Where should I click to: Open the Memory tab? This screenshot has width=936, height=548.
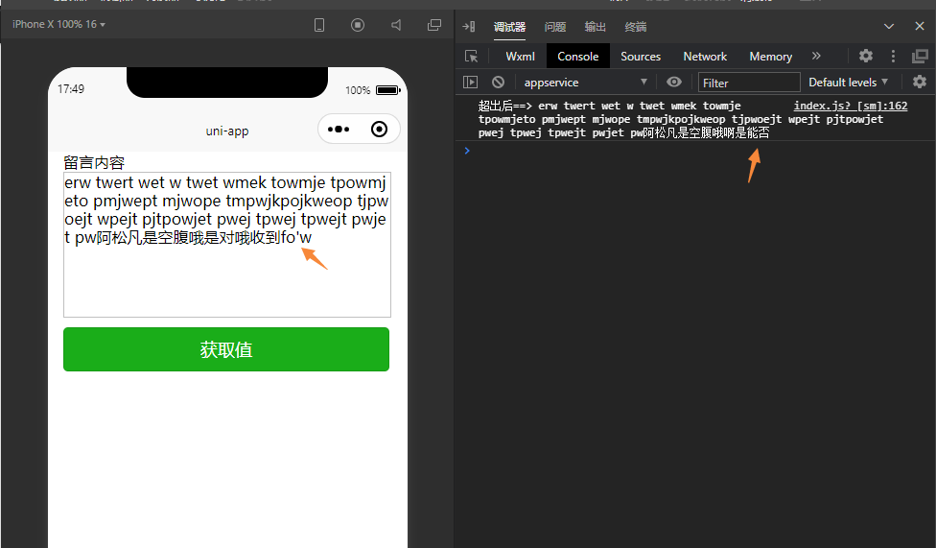pyautogui.click(x=771, y=57)
